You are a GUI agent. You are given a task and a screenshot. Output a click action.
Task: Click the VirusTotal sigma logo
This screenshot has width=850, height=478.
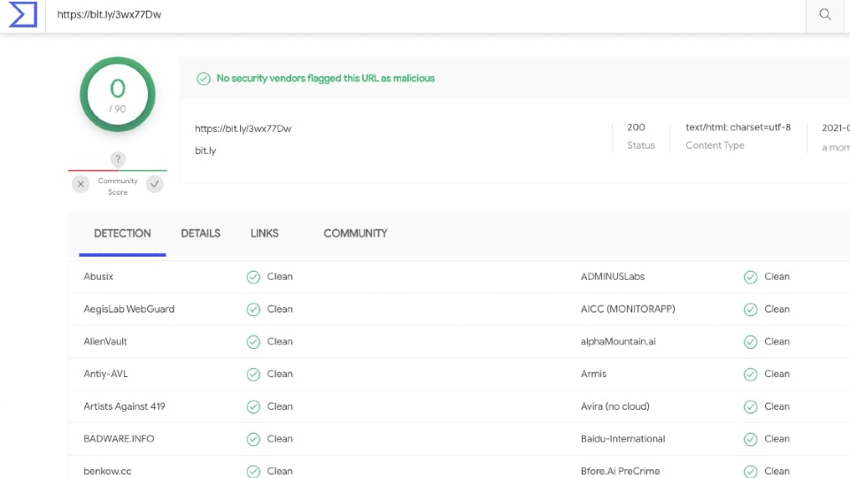(23, 14)
